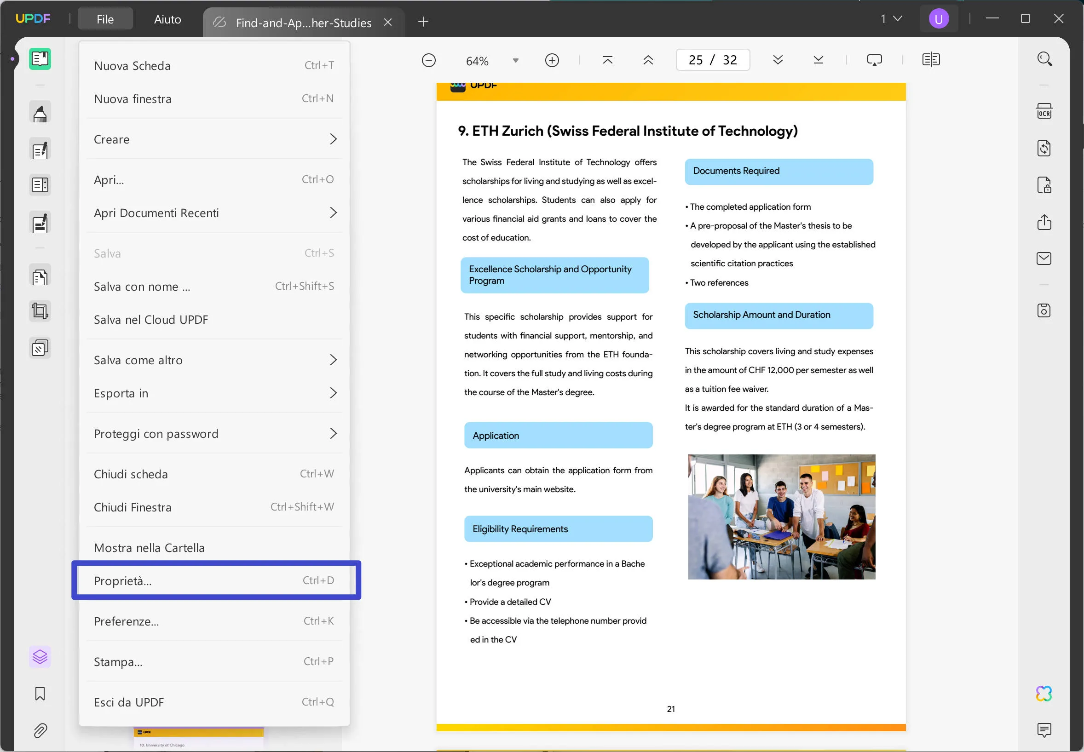Choose Nuova Scheda menu entry
This screenshot has height=752, width=1084.
click(214, 65)
